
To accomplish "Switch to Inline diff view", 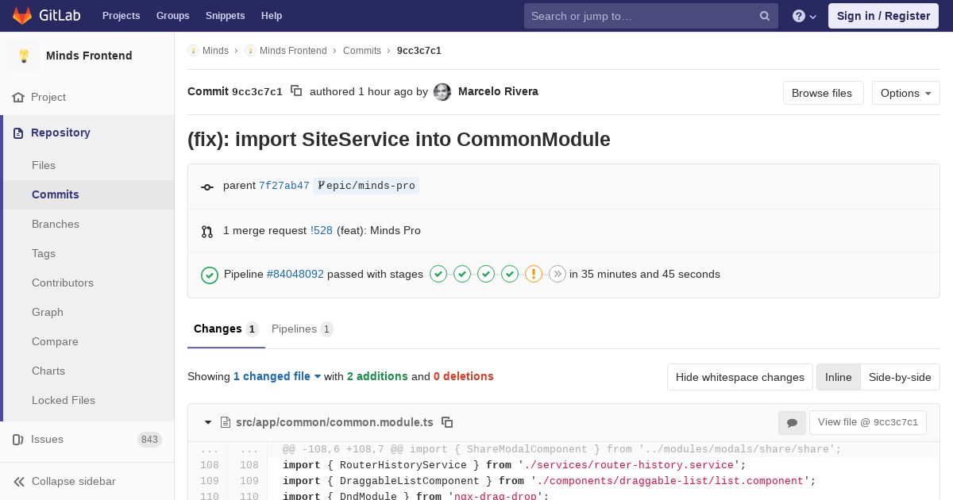I will (x=838, y=377).
